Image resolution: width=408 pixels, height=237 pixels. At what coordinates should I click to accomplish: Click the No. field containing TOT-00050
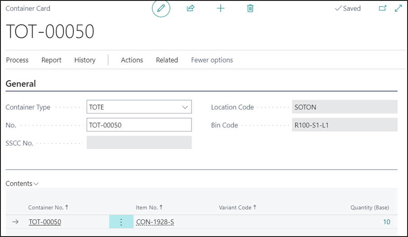(139, 125)
